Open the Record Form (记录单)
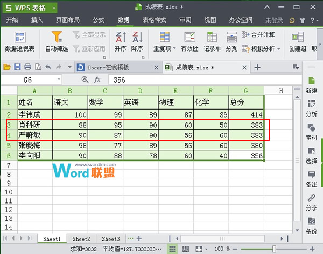Viewport: 323px width, 254px height. 212,42
